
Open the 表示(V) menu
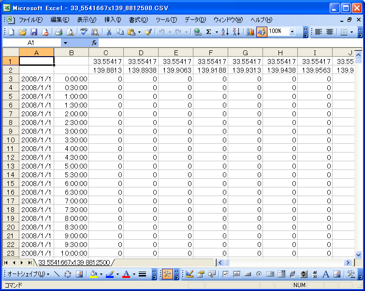[x=87, y=20]
